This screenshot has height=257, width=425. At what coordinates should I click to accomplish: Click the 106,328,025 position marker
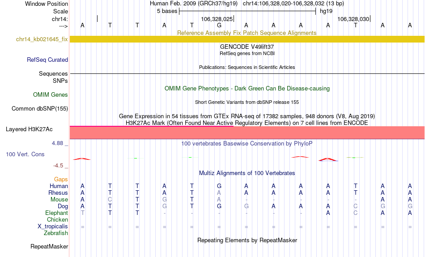click(217, 19)
